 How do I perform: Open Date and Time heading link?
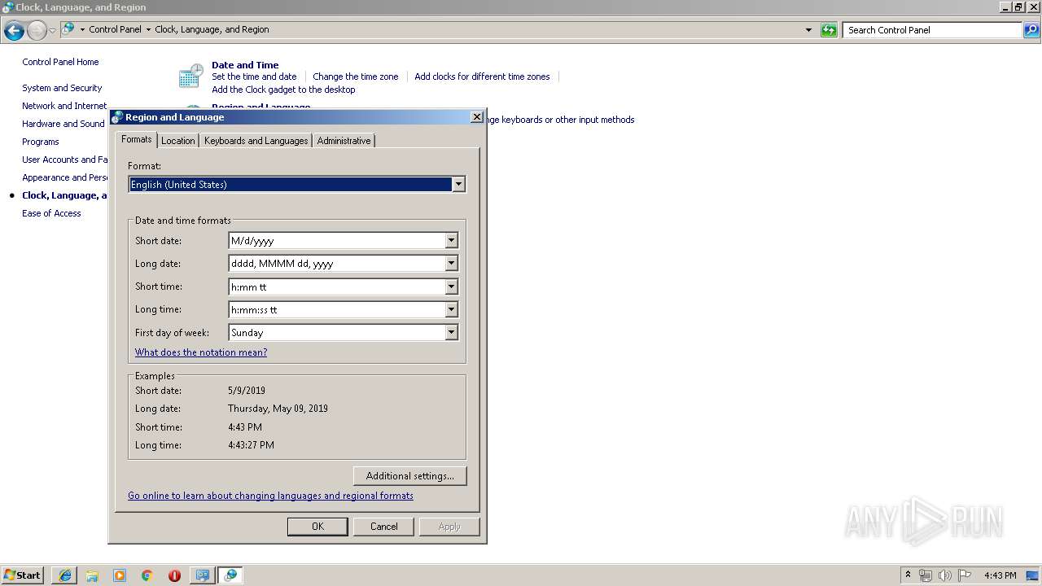click(245, 65)
